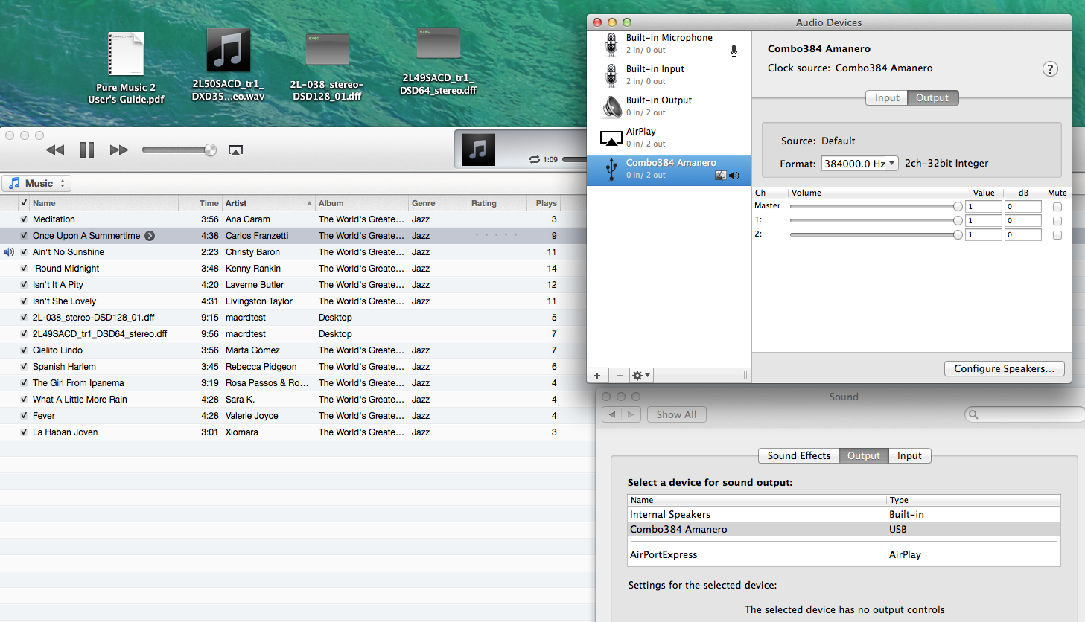Sort tracks by the Artist column header
Image resolution: width=1085 pixels, height=622 pixels.
point(269,203)
